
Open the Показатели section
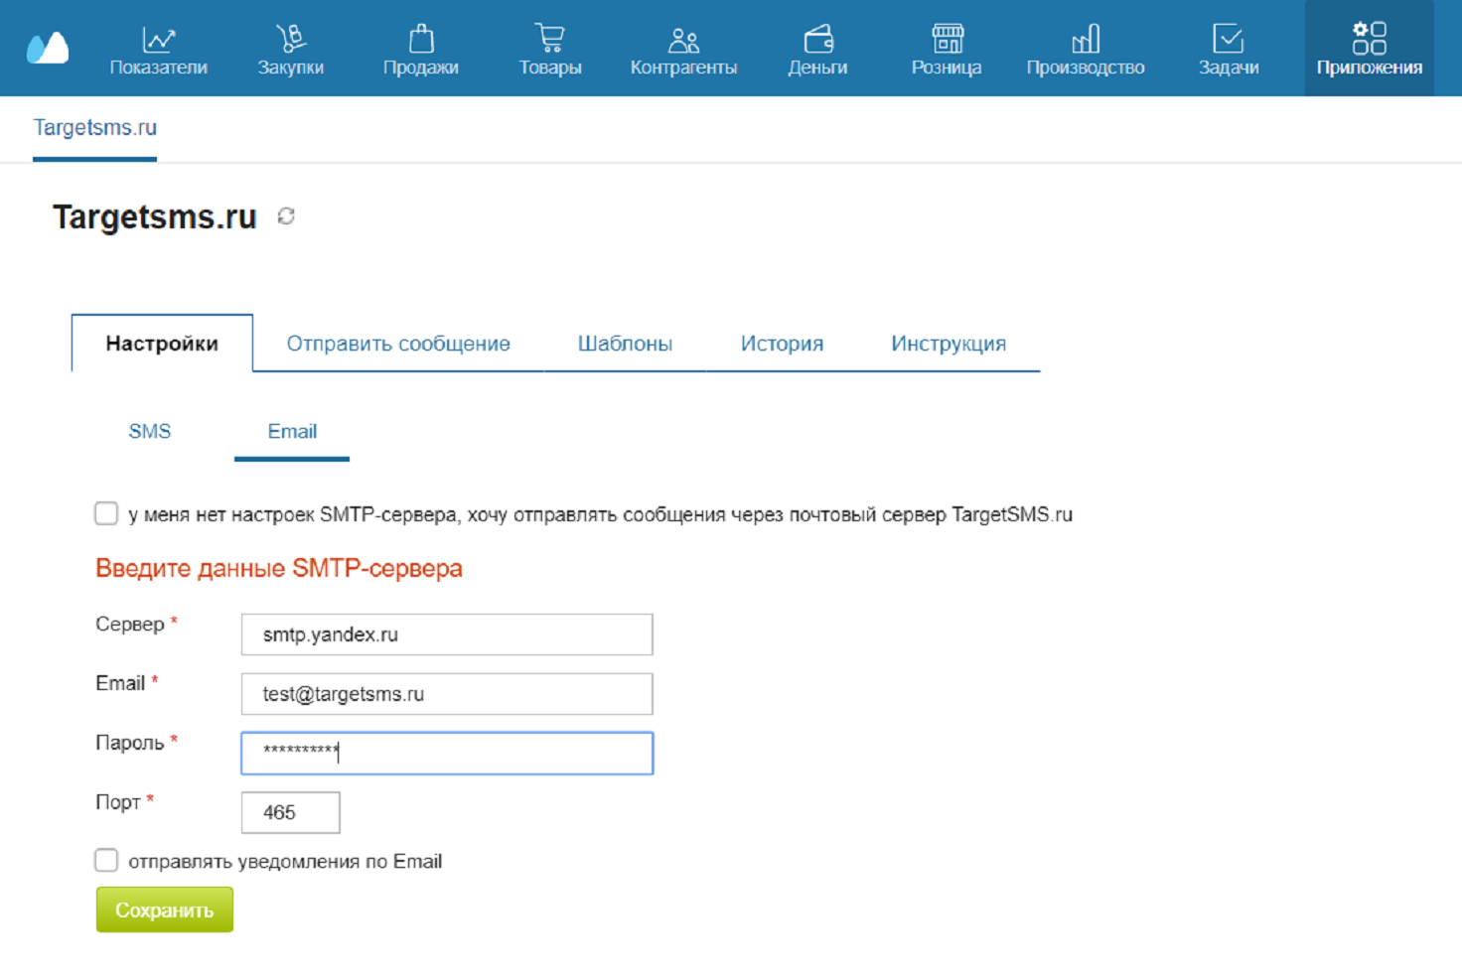tap(158, 50)
